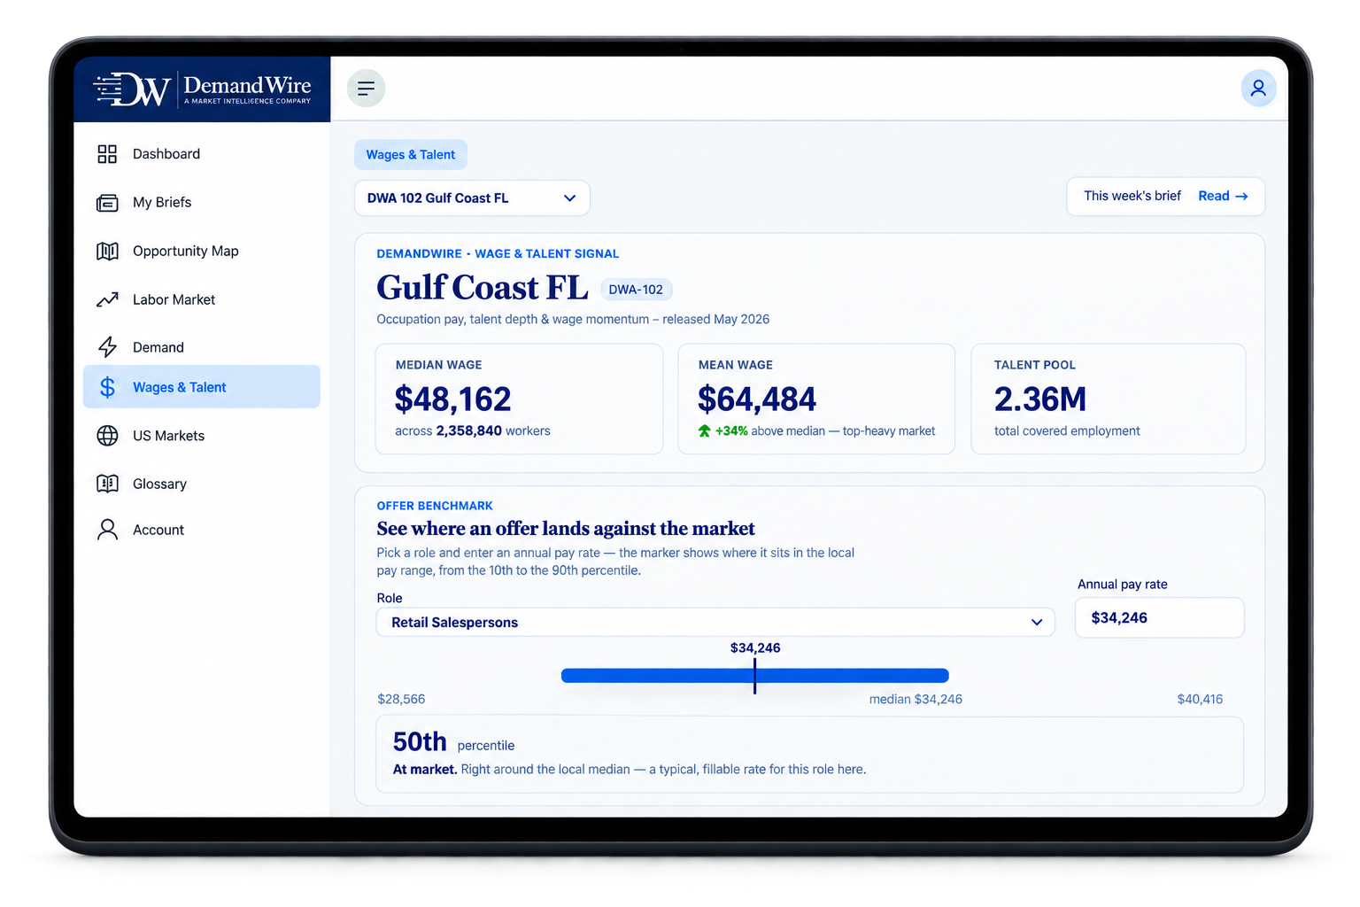The image size is (1360, 907).
Task: Click the Account person icon
Action: 107,530
